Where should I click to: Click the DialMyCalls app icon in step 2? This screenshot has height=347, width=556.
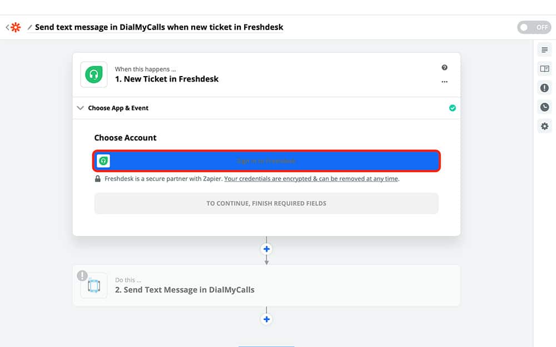point(94,286)
